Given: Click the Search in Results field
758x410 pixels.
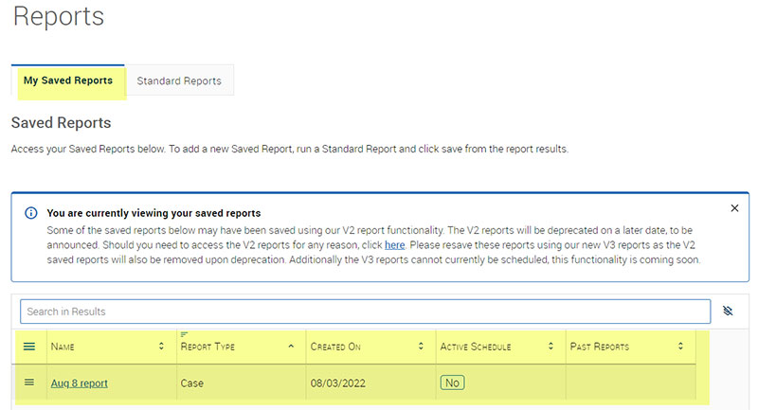Looking at the screenshot, I should (365, 312).
